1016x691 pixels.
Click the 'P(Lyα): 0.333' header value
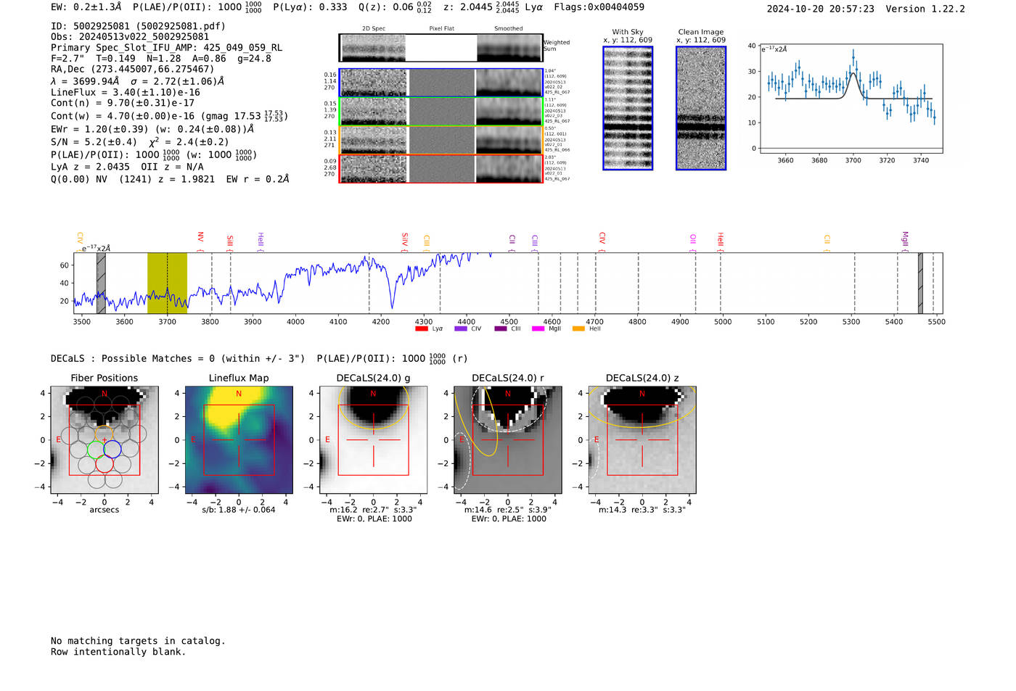[310, 7]
